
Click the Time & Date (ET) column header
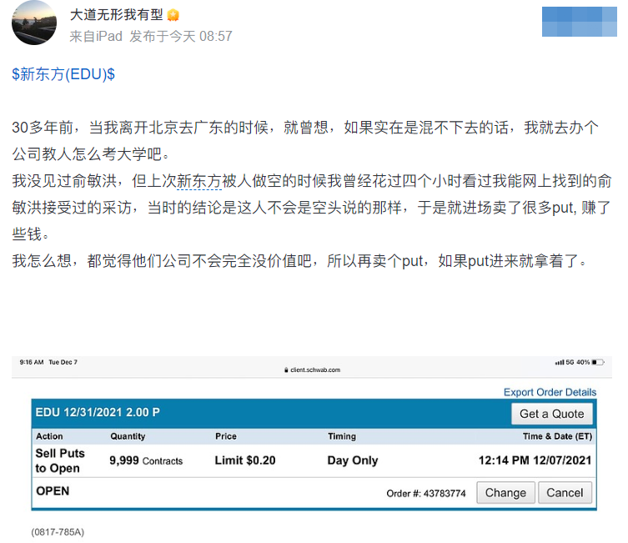click(x=557, y=436)
